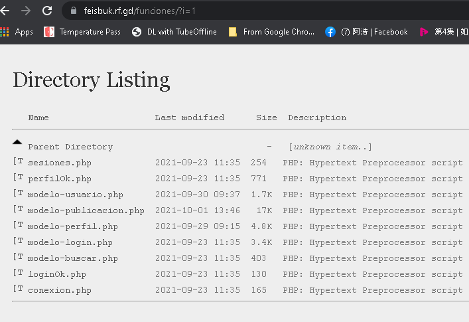Sort listing by the Name column header
The height and width of the screenshot is (322, 469).
click(x=38, y=118)
